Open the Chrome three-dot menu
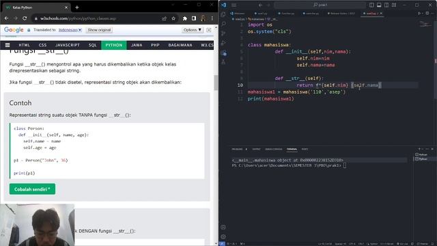 click(212, 18)
